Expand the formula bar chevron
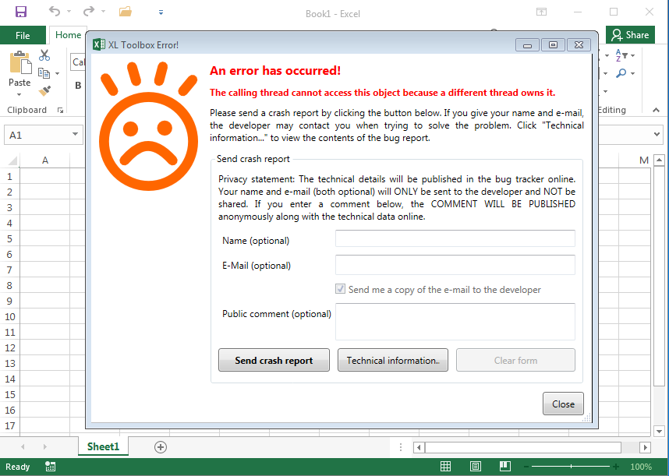 pos(657,135)
